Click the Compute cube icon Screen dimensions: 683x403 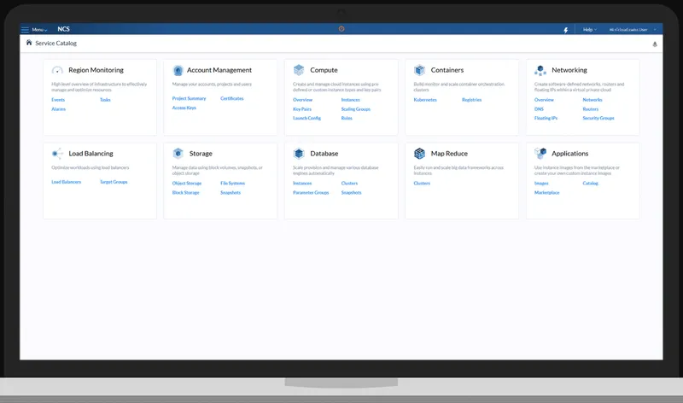click(x=299, y=70)
